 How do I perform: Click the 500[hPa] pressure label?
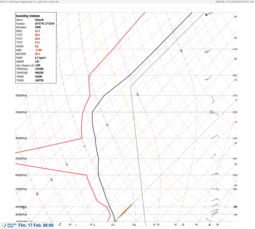coord(21,159)
